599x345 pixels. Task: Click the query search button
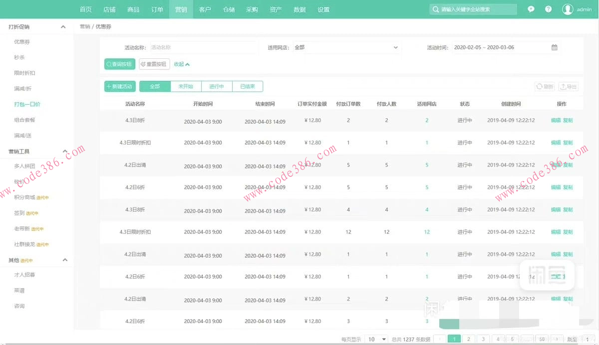coord(119,64)
